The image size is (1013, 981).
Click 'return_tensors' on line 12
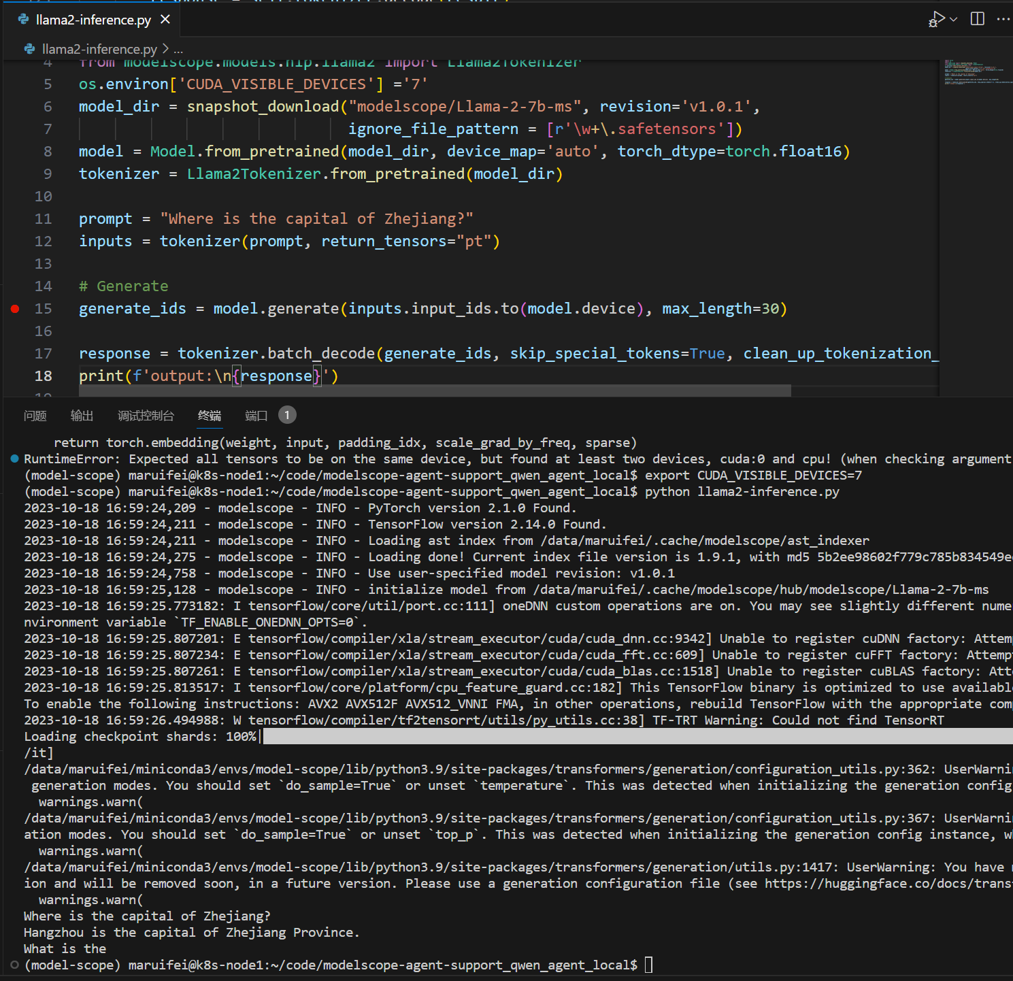[384, 242]
